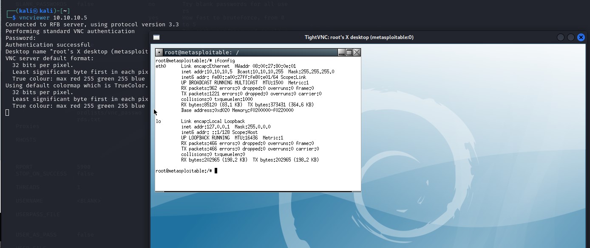Click the 'UP LOOPBACK RUNNING' text

click(205, 138)
